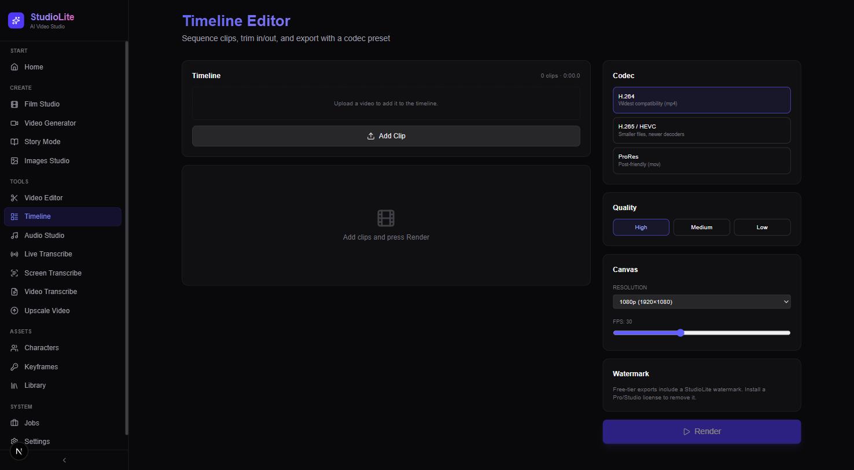Click the Images Studio picture icon
The width and height of the screenshot is (854, 470).
coord(14,161)
